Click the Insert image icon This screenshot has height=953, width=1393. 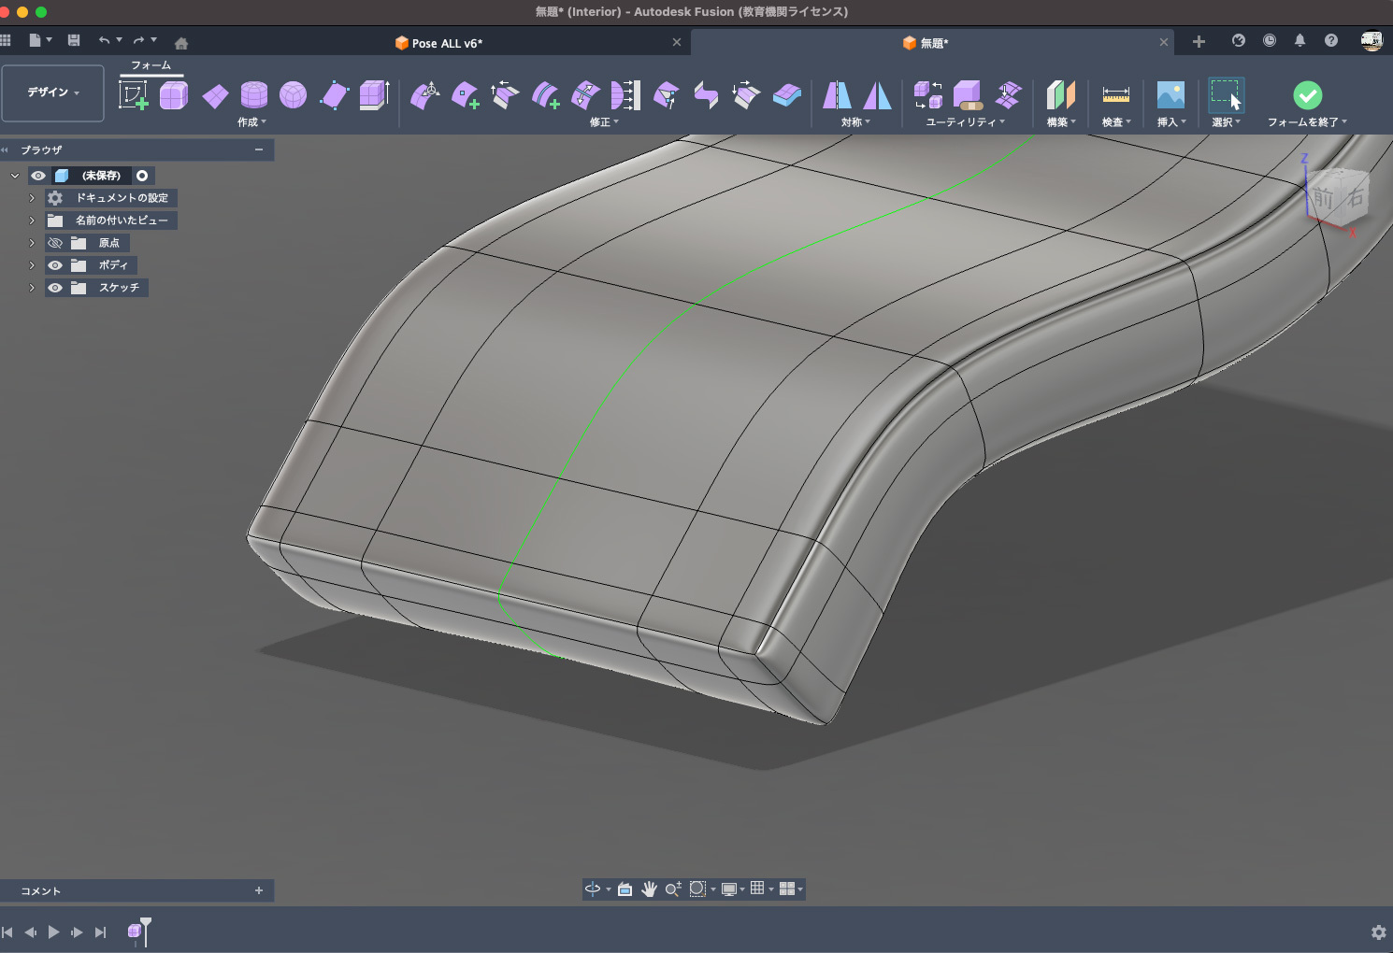[1170, 95]
